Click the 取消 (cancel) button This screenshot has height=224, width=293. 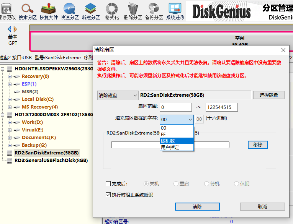click(x=262, y=207)
